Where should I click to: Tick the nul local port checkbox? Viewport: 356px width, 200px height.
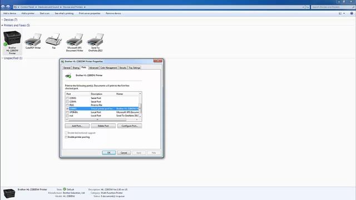[x=67, y=116]
